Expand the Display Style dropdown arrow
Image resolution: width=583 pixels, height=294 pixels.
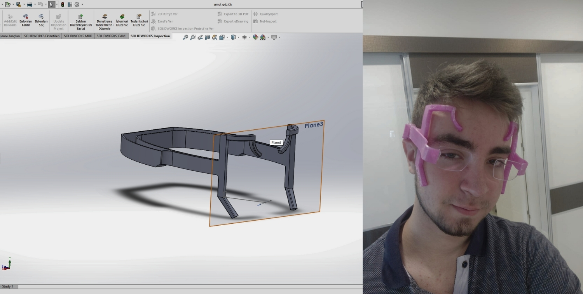pyautogui.click(x=238, y=37)
